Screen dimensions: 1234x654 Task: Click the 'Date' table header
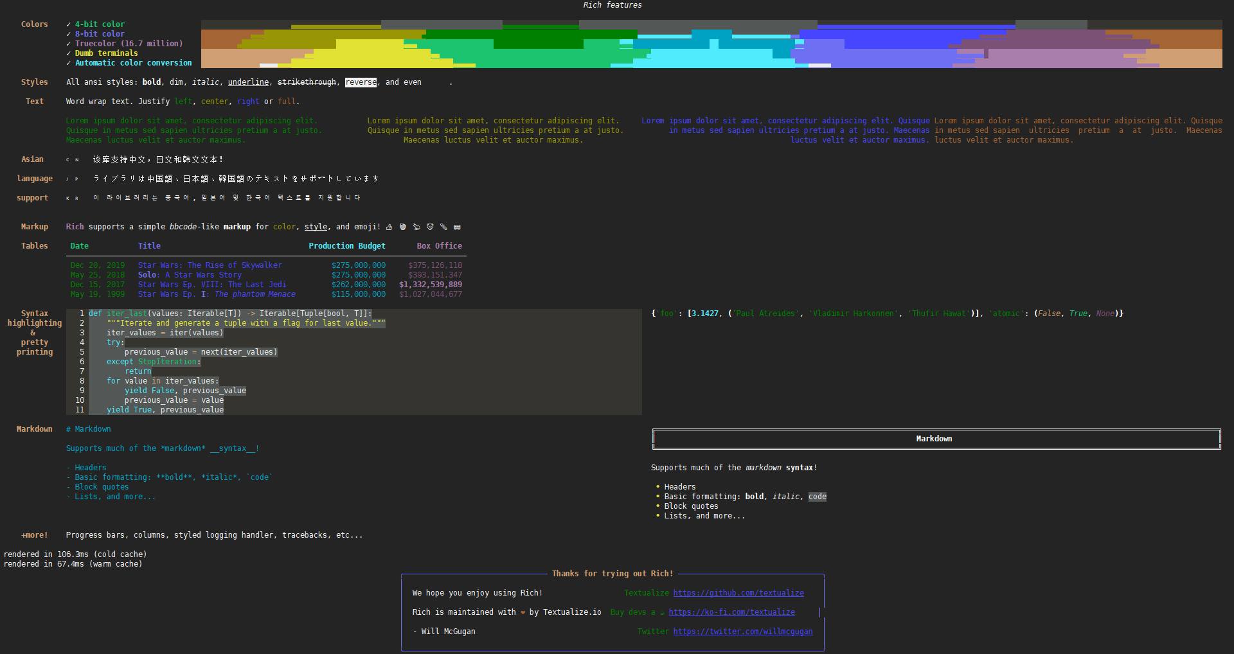(x=80, y=246)
